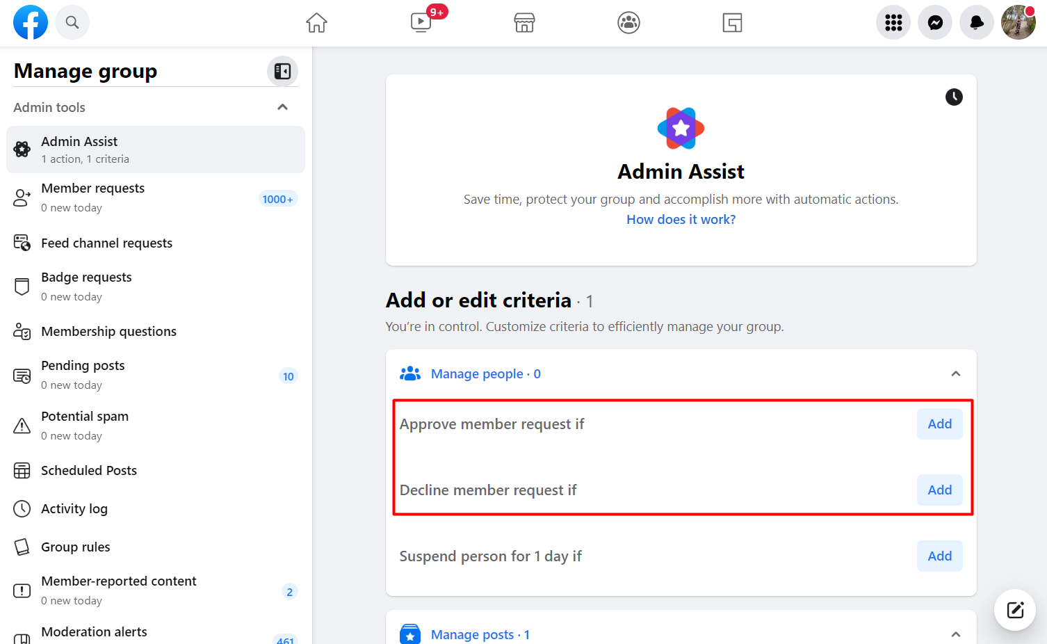Screen dimensions: 1047x644
Task: Open Member requests in sidebar
Action: click(92, 197)
